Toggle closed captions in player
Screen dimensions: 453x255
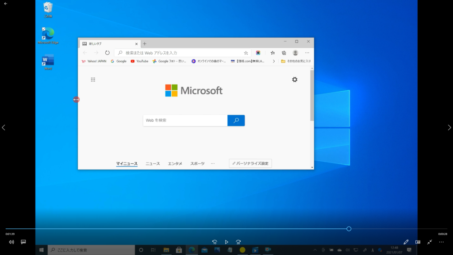click(x=23, y=242)
